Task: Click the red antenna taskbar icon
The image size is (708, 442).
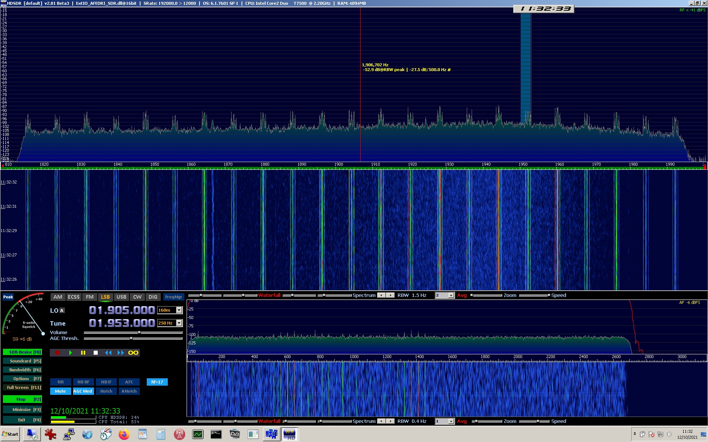Action: coord(180,435)
